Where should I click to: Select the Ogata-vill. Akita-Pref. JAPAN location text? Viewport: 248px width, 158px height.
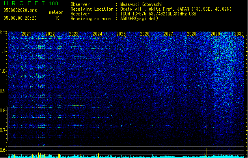tap(176, 9)
